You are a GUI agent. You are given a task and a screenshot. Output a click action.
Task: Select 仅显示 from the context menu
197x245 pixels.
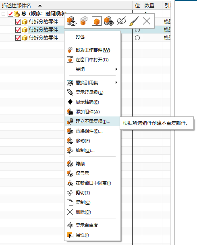pos(93,173)
